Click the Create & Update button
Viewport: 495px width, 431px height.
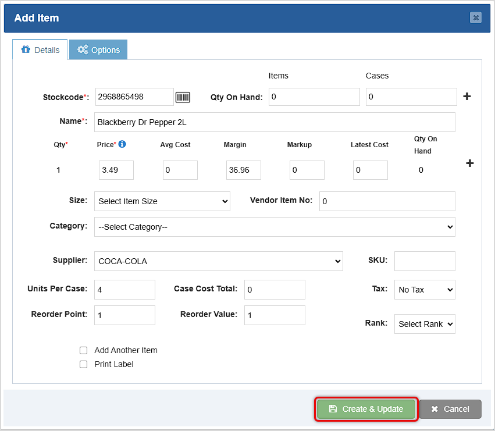(x=365, y=409)
